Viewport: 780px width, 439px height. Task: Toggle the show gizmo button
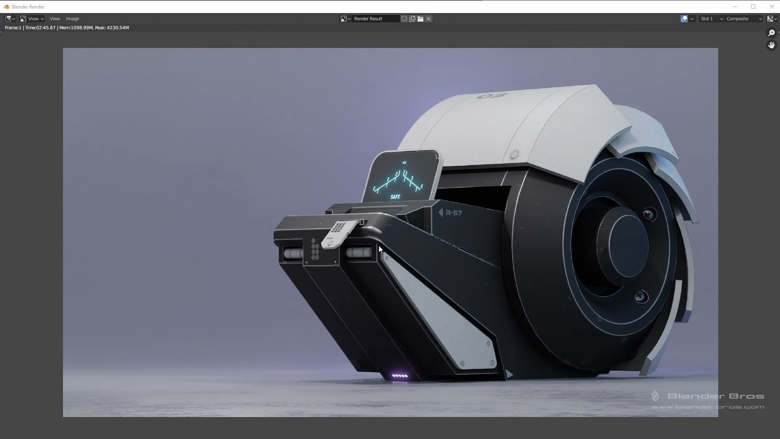click(x=684, y=19)
